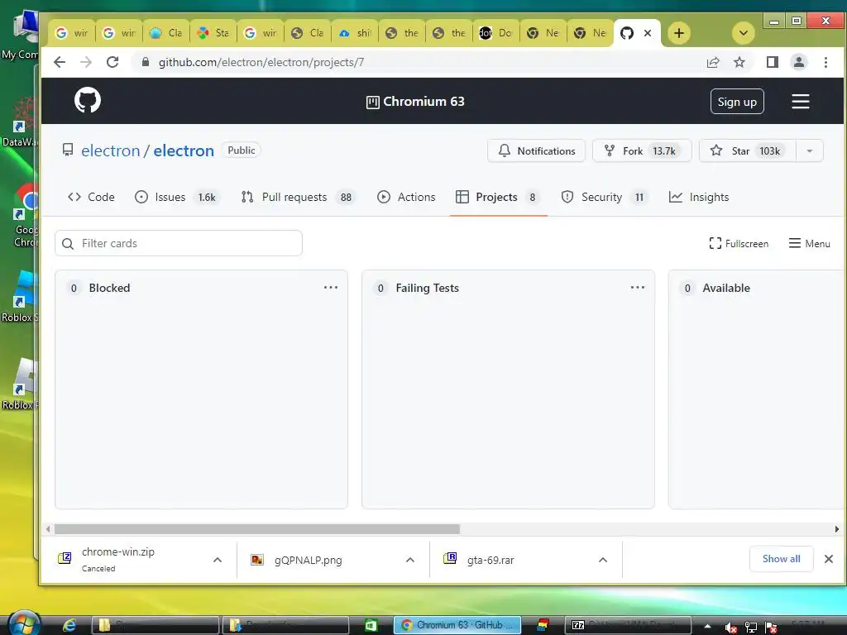Expand gQPNALP.png download options
Image resolution: width=847 pixels, height=635 pixels.
(x=410, y=560)
